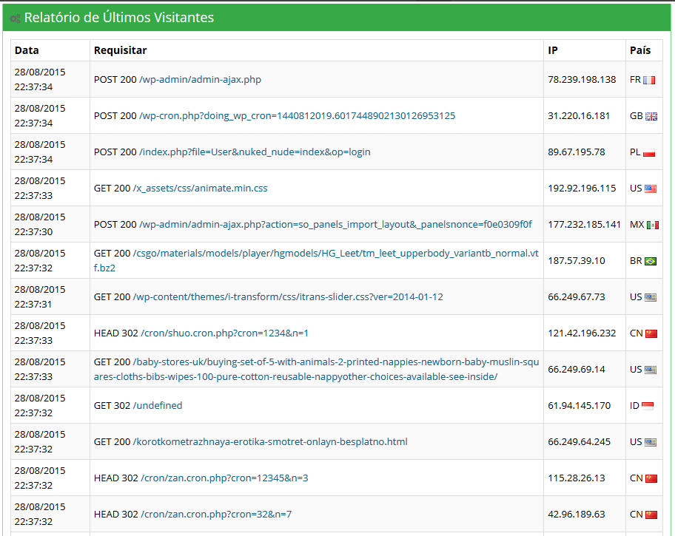Open the csgo HG_Leet model file link

pos(316,260)
